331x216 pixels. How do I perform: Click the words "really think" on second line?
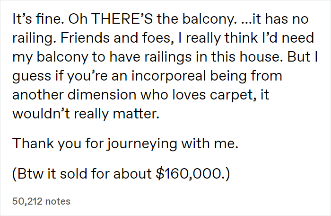click(218, 38)
